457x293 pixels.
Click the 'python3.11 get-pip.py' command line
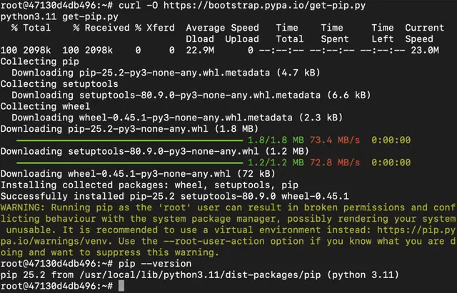point(59,17)
